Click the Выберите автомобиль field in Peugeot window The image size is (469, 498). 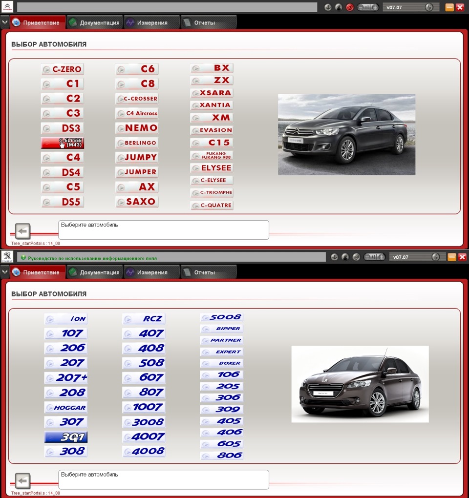tap(164, 479)
